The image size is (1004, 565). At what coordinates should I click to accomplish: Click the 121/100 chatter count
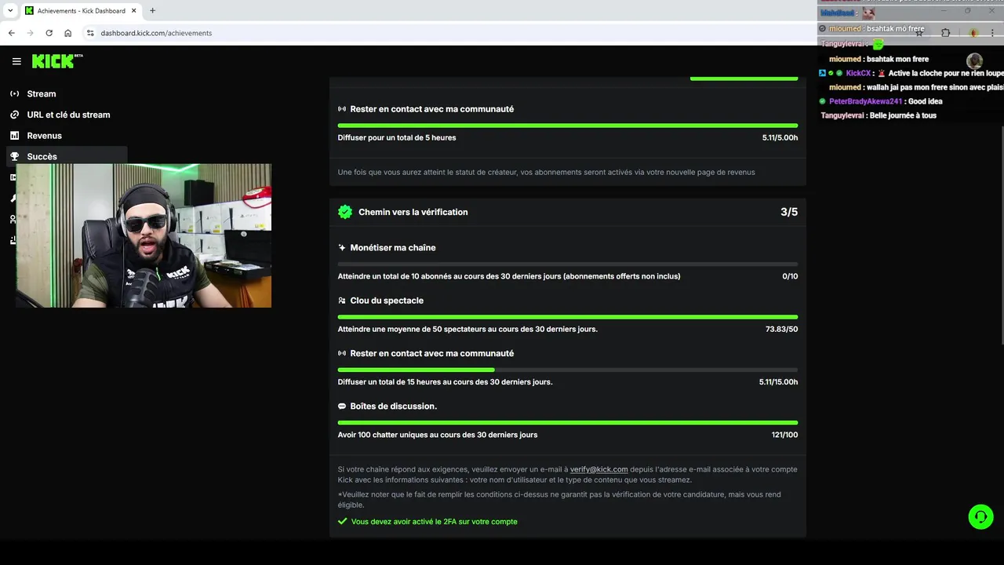pos(784,435)
